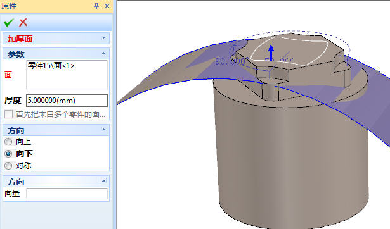Click the 加厚面 header label
The image size is (390, 229).
click(20, 39)
